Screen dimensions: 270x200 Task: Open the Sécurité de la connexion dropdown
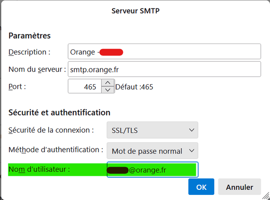152,130
